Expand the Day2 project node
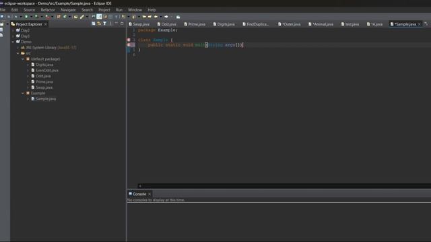 (x=13, y=30)
